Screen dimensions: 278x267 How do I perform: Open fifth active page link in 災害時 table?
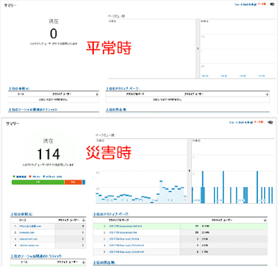(126, 252)
